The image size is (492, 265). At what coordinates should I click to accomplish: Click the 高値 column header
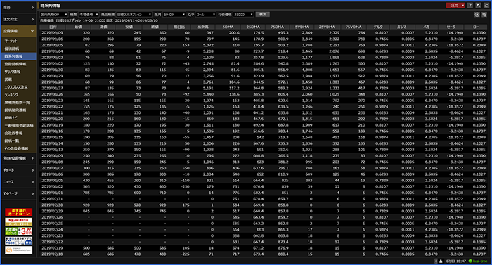(x=103, y=27)
